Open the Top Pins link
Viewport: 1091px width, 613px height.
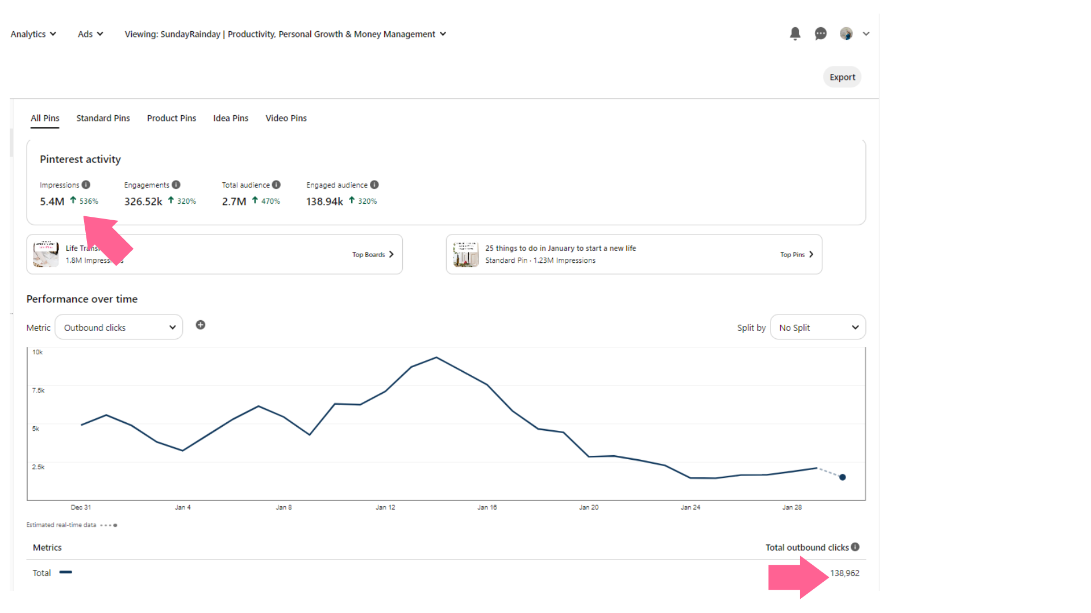click(x=796, y=255)
